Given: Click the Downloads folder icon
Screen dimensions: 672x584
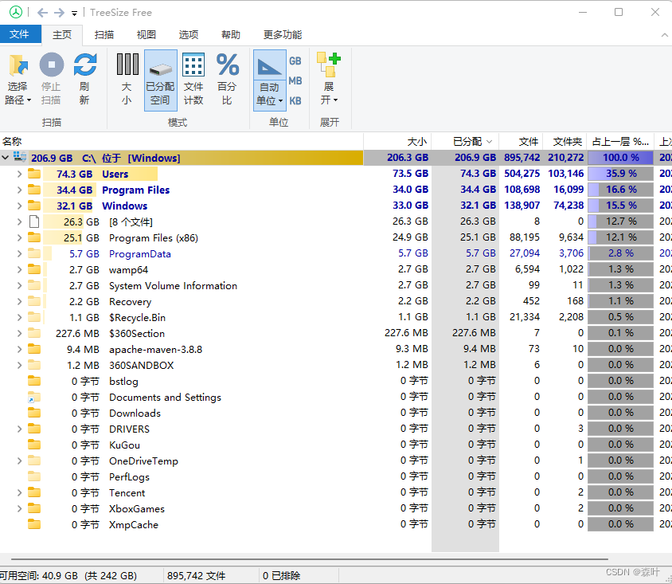Looking at the screenshot, I should (34, 413).
